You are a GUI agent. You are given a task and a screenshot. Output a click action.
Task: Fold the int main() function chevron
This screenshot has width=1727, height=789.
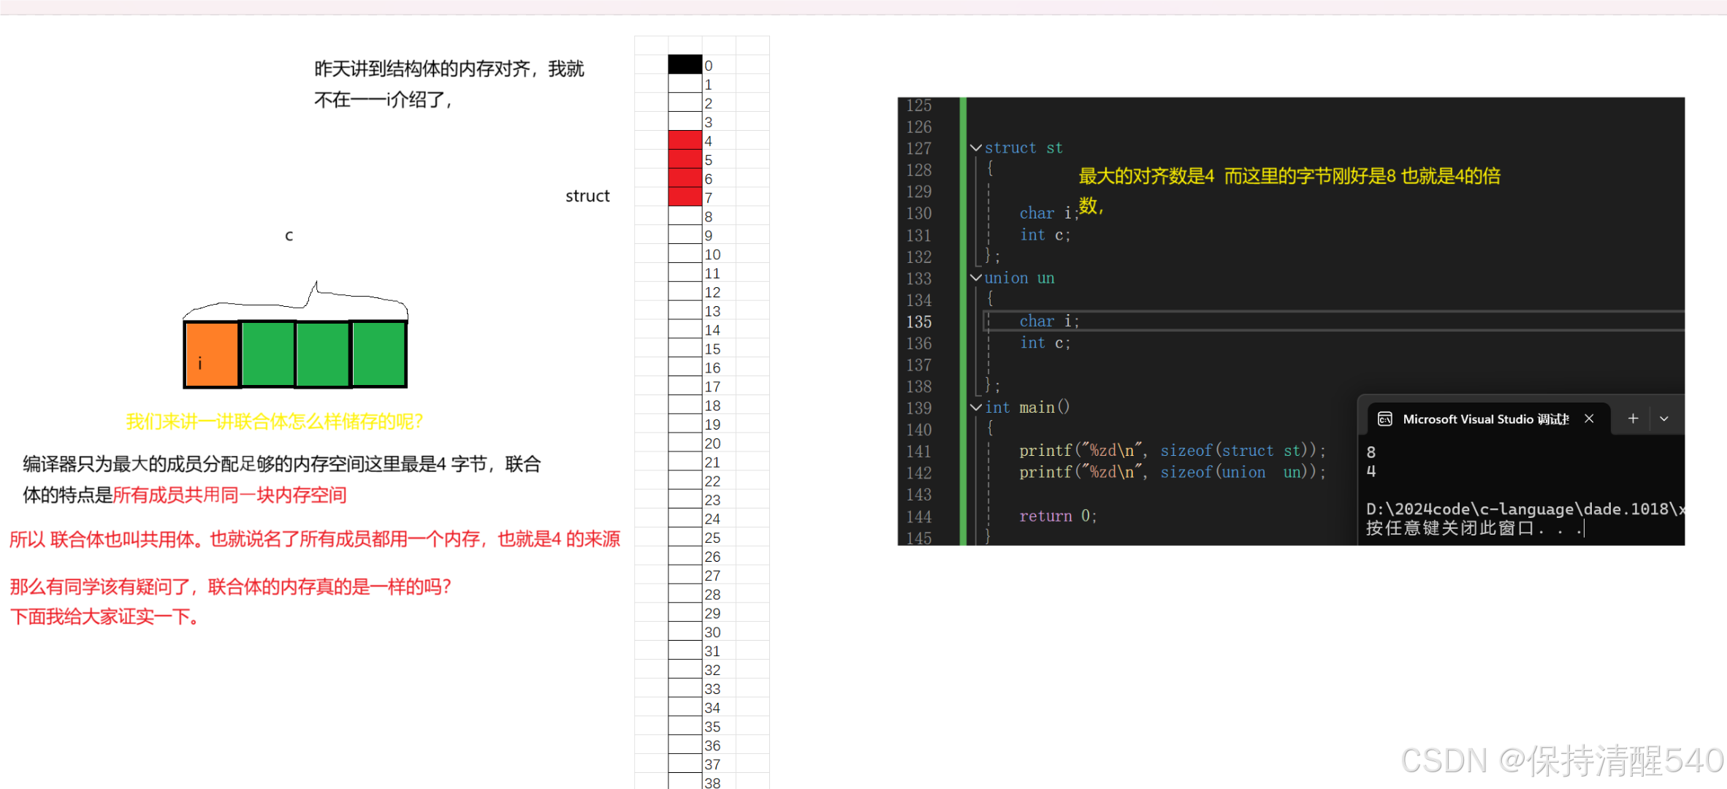click(976, 407)
